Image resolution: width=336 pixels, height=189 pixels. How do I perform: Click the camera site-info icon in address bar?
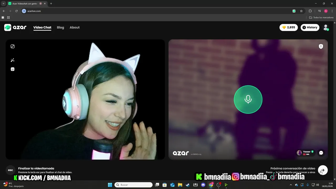pos(24,11)
